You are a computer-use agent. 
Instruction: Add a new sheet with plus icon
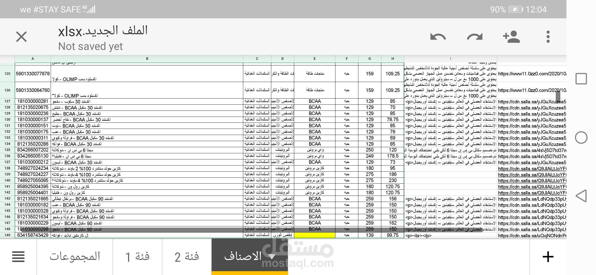tap(548, 257)
